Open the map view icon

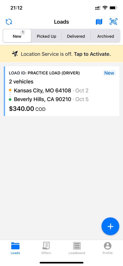99,22
